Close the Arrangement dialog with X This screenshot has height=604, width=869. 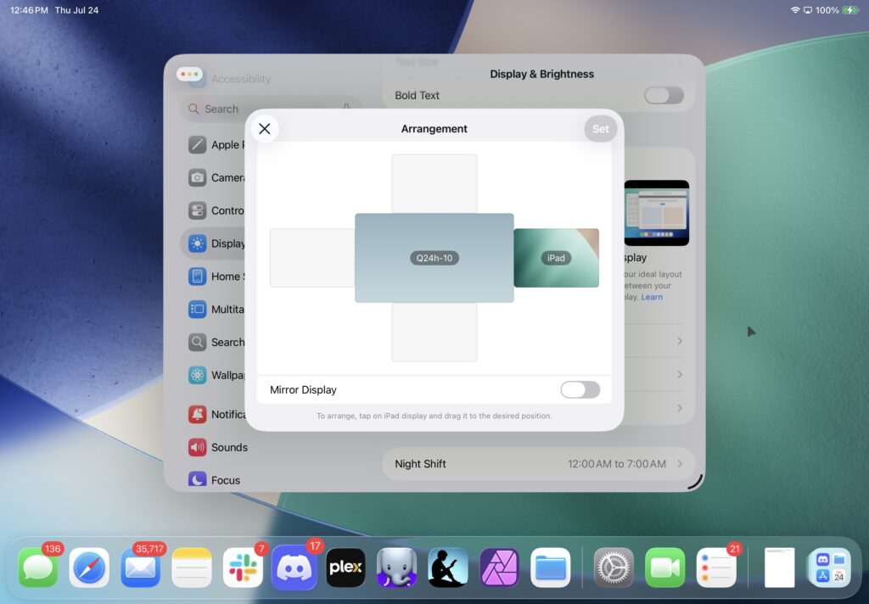pyautogui.click(x=265, y=129)
